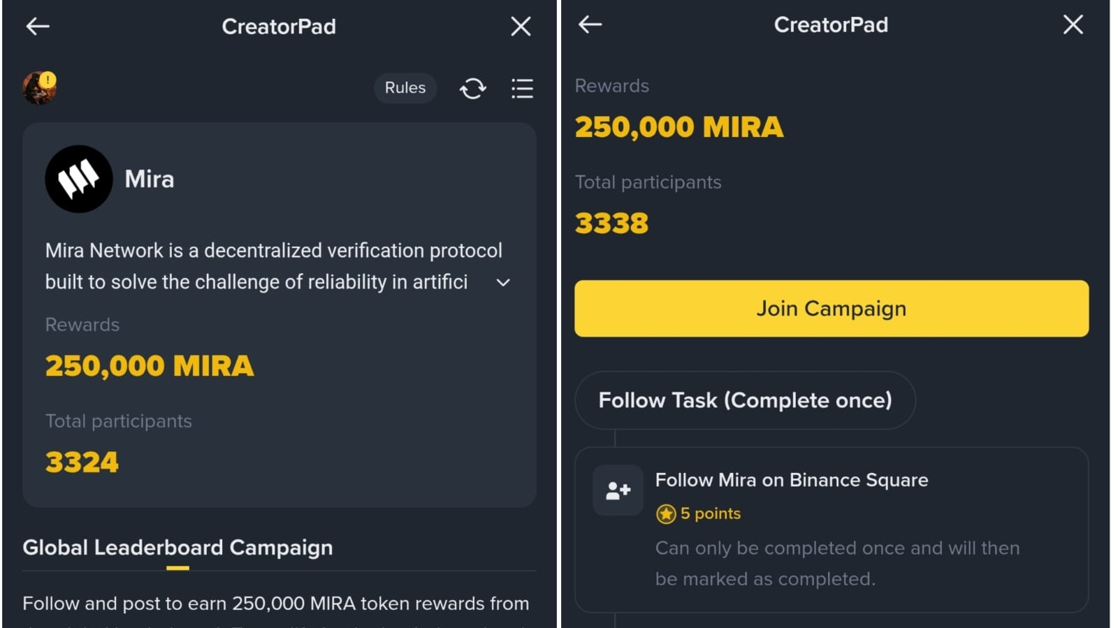Close the right CreatorPad panel

point(1073,24)
